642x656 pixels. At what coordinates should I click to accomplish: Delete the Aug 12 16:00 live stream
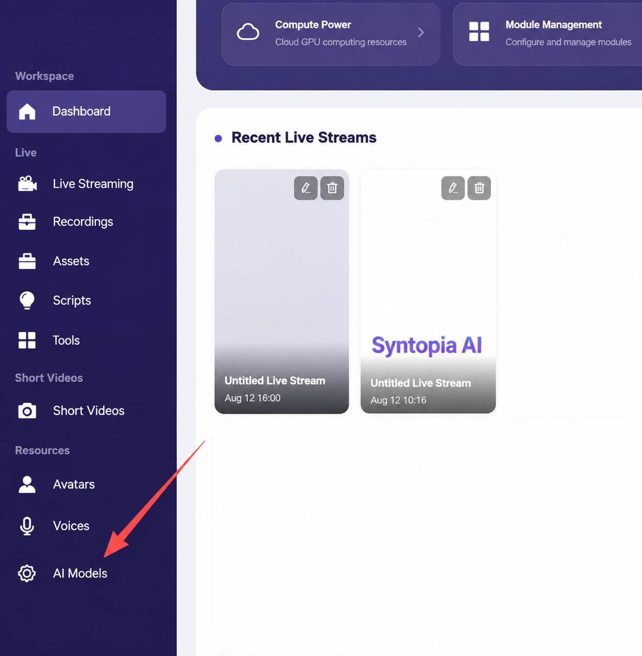[332, 188]
